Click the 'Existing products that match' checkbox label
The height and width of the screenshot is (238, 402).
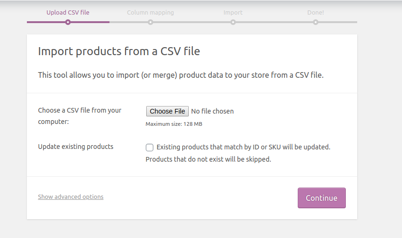point(243,147)
